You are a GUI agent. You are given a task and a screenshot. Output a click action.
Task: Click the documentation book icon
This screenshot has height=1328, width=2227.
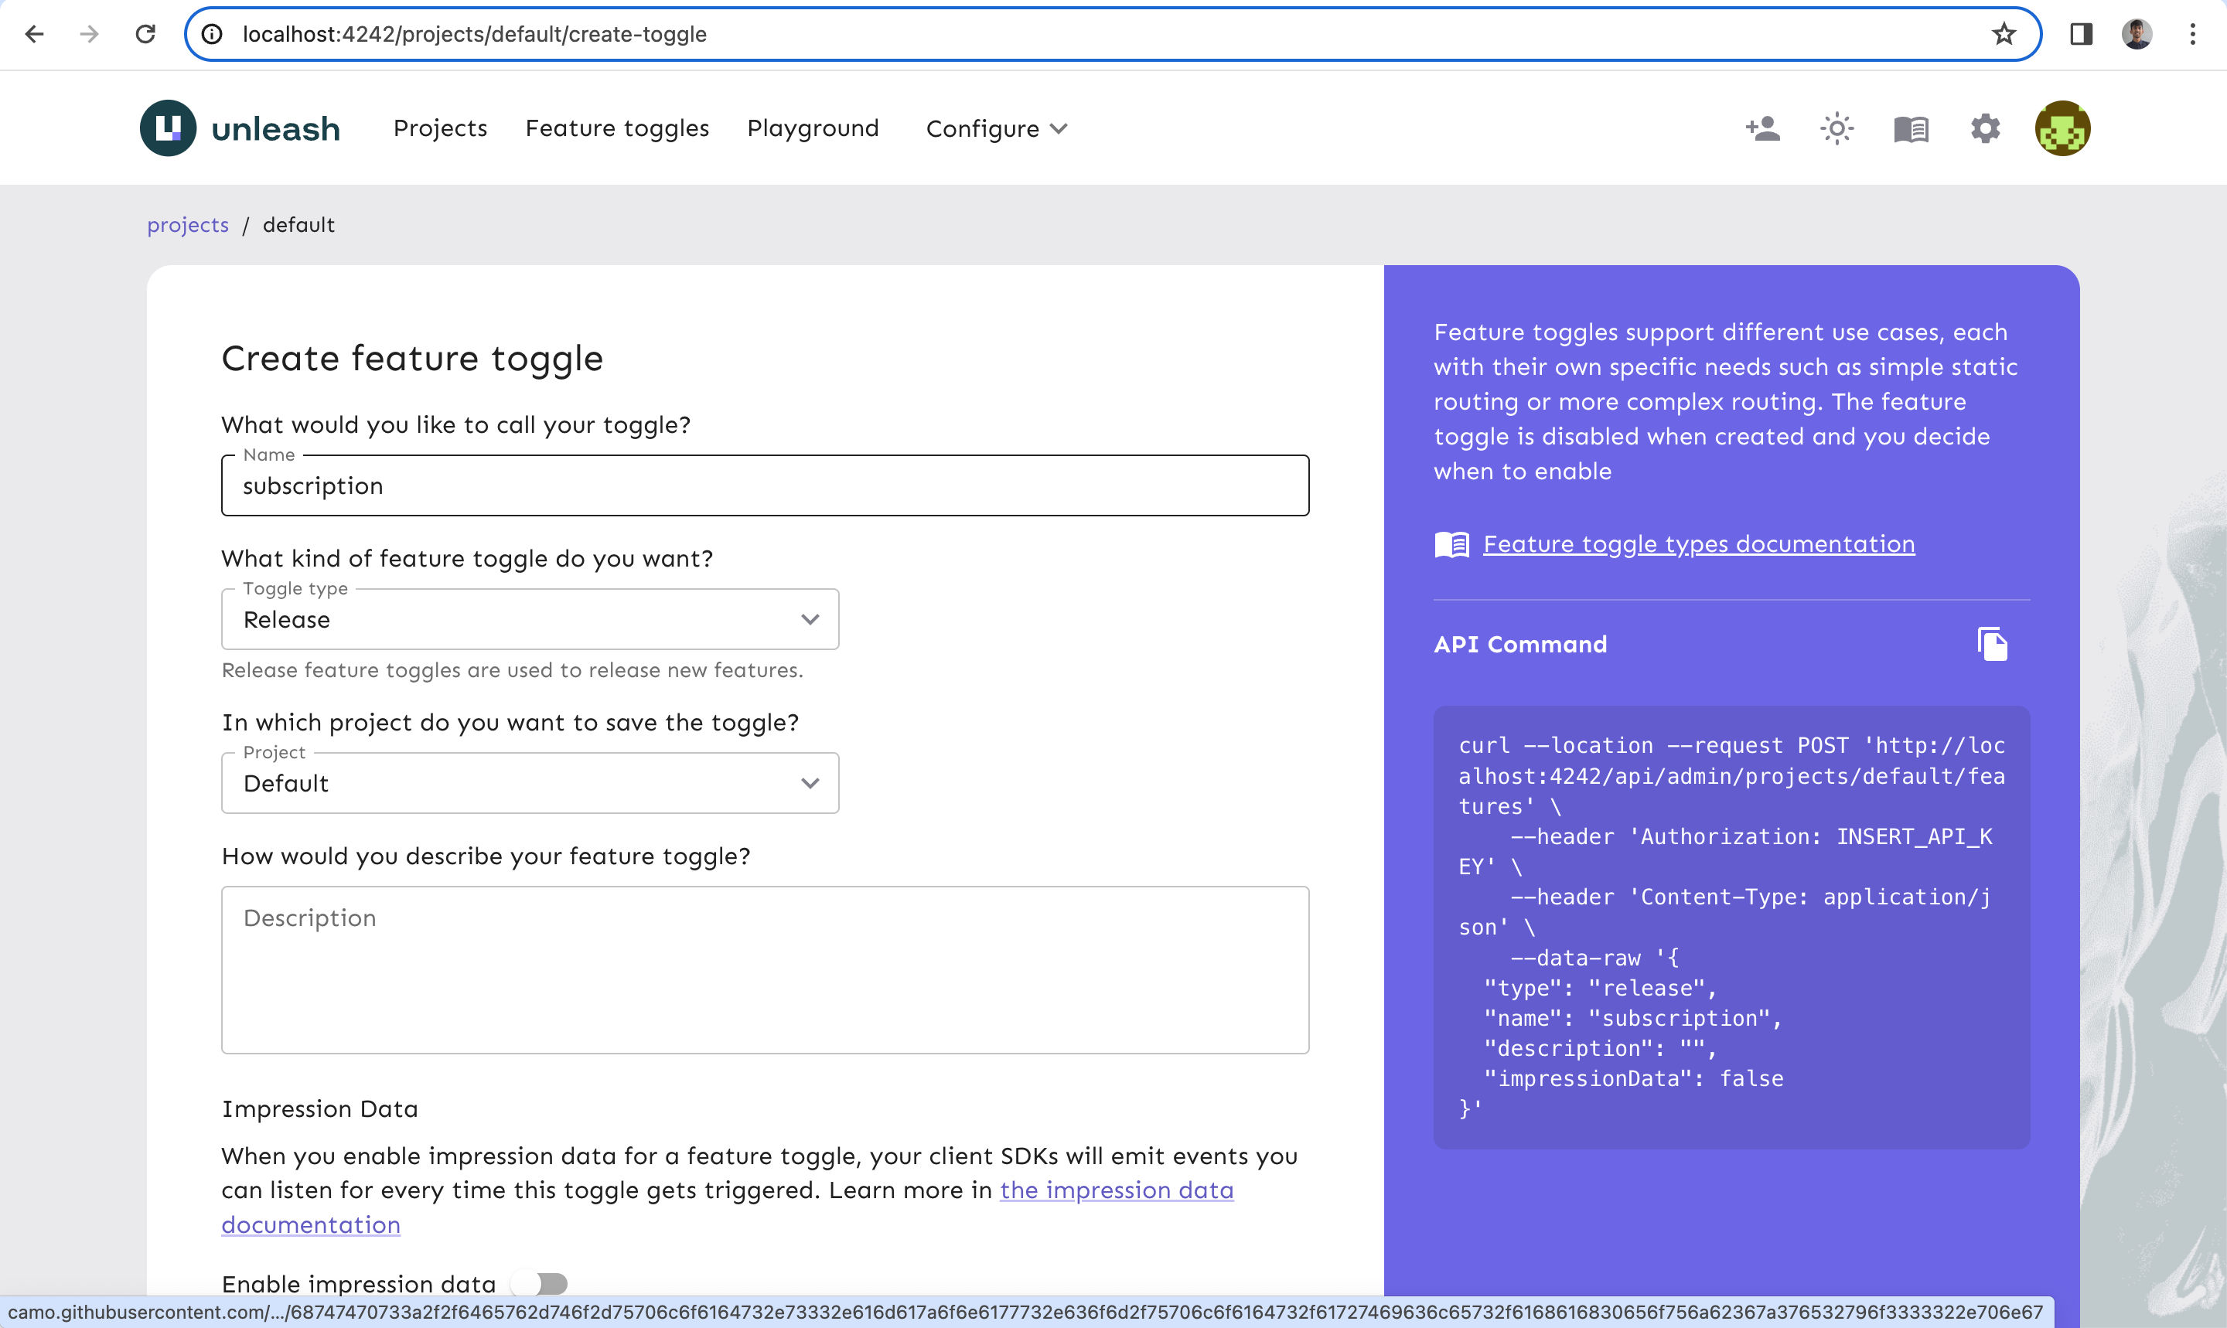pos(1911,128)
